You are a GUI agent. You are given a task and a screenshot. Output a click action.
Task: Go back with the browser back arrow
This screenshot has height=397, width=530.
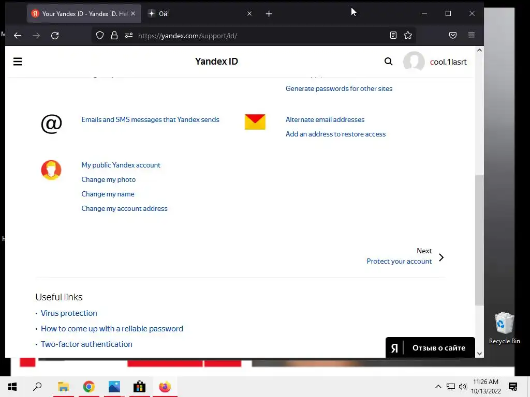[x=18, y=36]
